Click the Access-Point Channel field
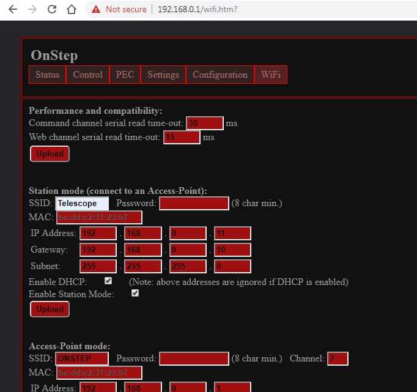417x392 pixels. click(x=338, y=359)
